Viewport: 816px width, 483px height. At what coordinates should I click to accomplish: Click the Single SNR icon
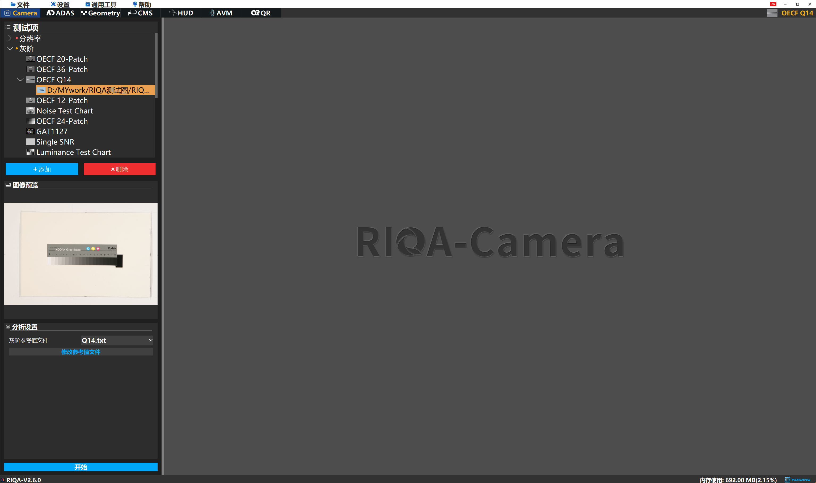coord(30,142)
